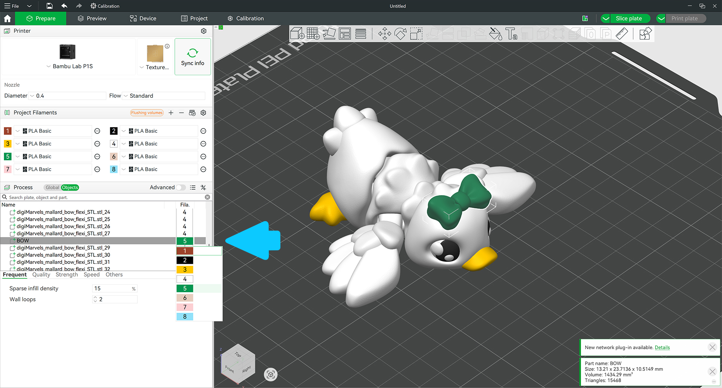Switch to the Preview tab
The width and height of the screenshot is (722, 388).
click(92, 18)
